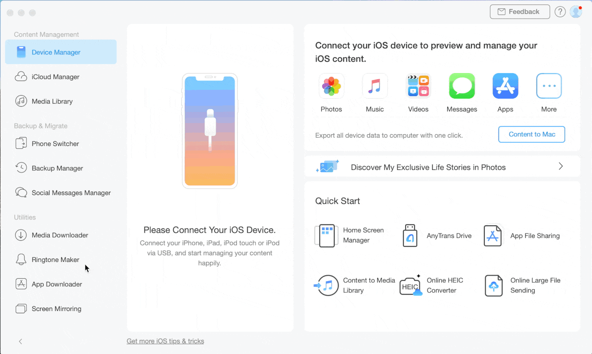Open the Photos category icon
This screenshot has height=354, width=592.
[x=331, y=86]
